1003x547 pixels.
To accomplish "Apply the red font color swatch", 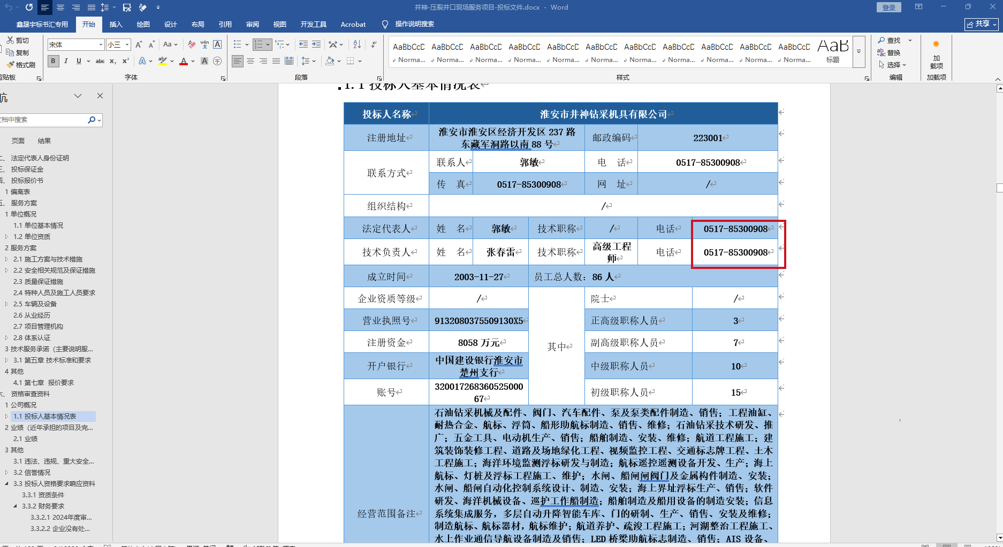I will point(184,61).
